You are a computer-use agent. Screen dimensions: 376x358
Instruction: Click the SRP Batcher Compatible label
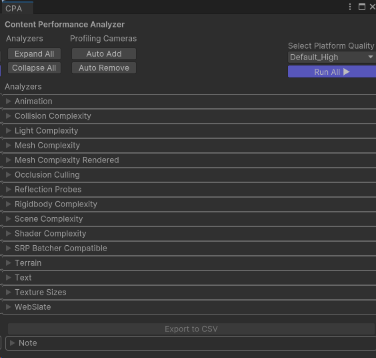click(61, 248)
